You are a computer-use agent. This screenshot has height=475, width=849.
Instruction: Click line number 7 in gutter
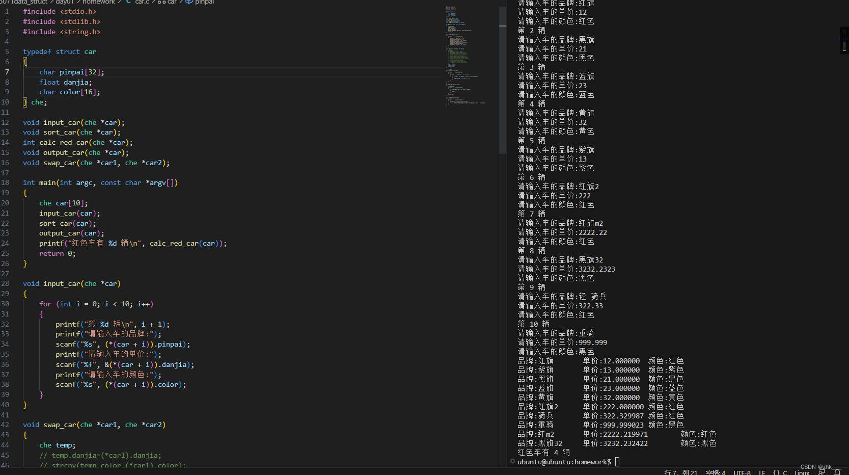(7, 72)
